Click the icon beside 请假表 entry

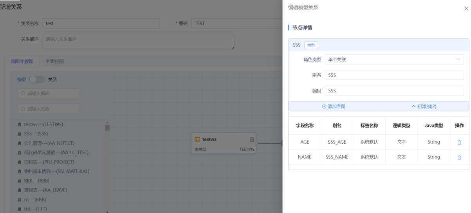click(x=19, y=190)
